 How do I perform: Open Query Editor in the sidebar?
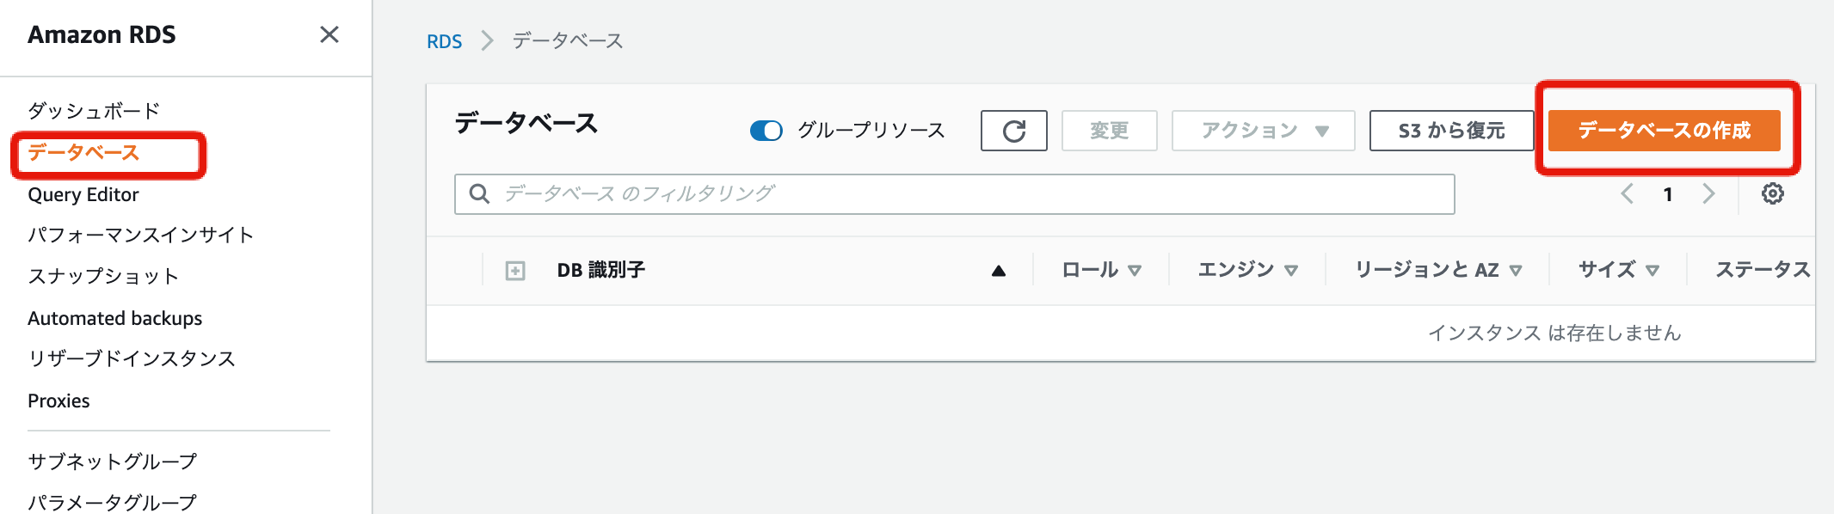[x=83, y=194]
